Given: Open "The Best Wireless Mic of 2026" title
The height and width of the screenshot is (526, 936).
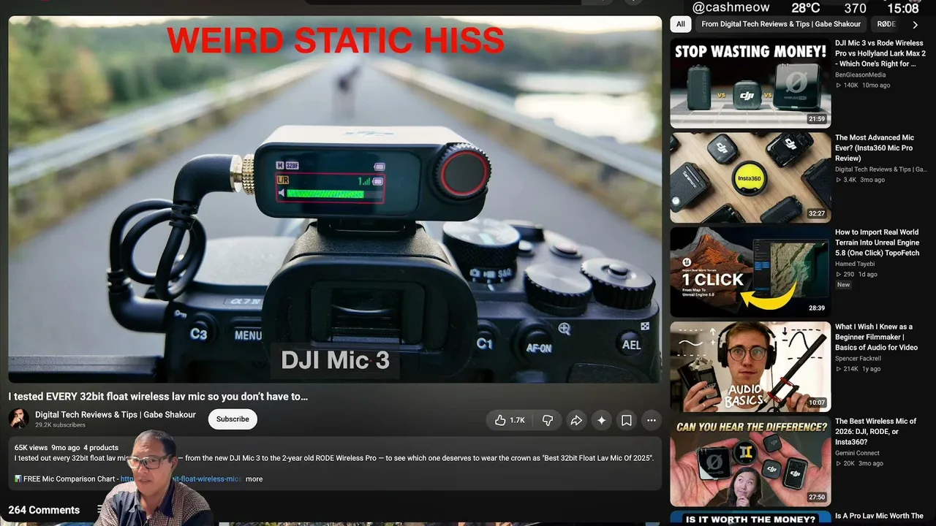Looking at the screenshot, I should [876, 431].
